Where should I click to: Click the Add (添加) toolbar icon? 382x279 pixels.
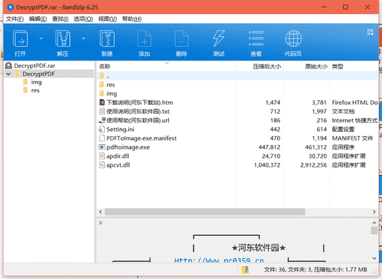144,39
